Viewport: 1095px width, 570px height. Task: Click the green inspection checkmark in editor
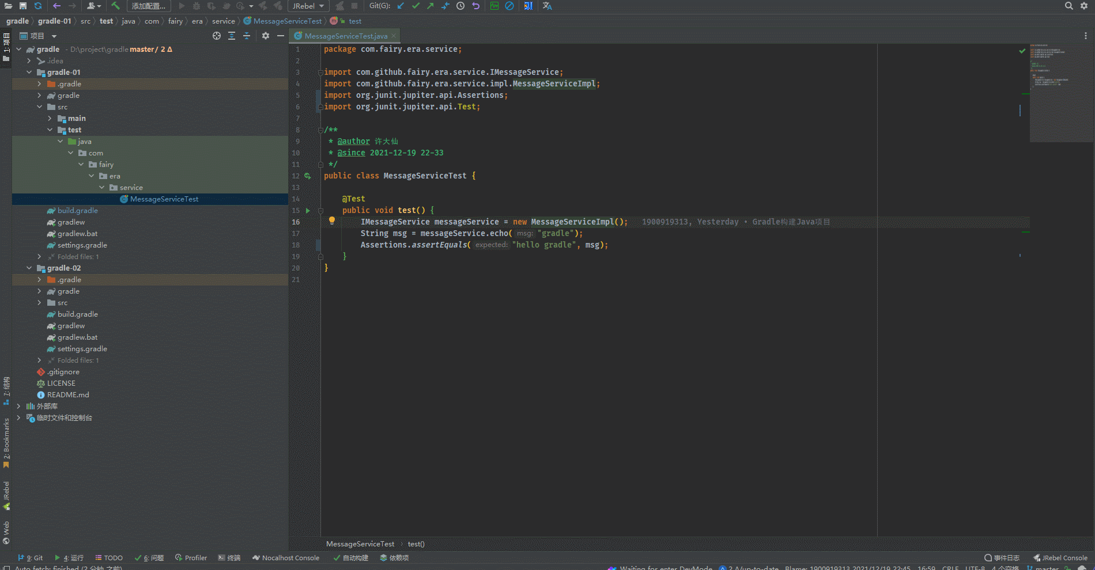point(1022,51)
